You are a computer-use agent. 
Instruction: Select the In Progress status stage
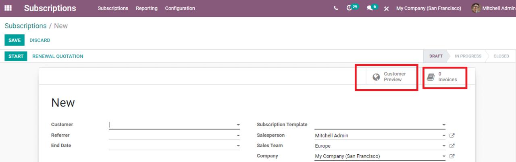click(x=468, y=56)
